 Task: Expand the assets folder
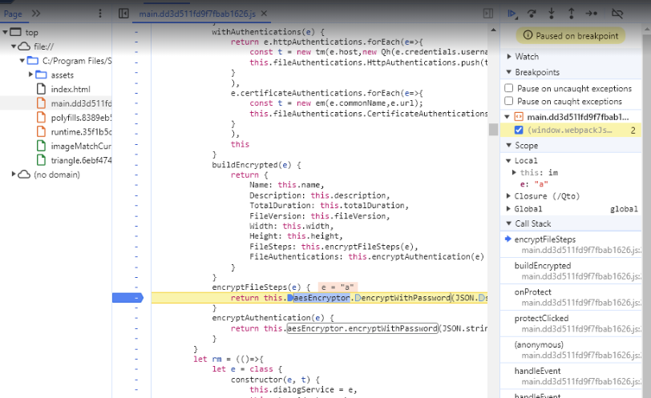point(30,74)
